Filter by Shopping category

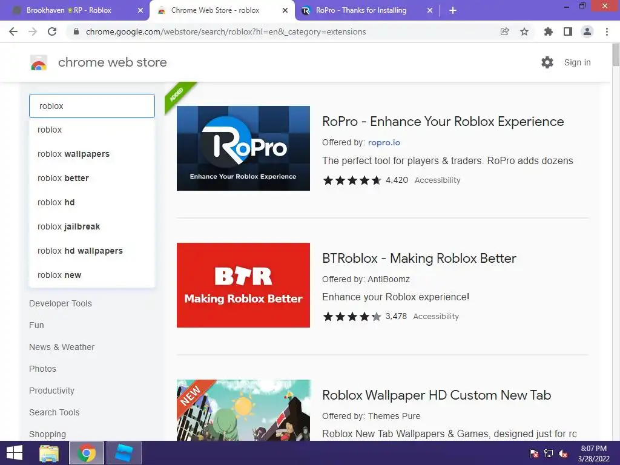(x=47, y=434)
